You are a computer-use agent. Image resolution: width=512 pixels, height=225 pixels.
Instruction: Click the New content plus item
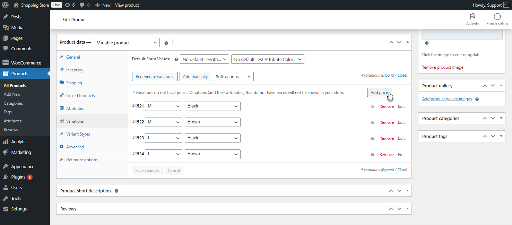pos(103,5)
